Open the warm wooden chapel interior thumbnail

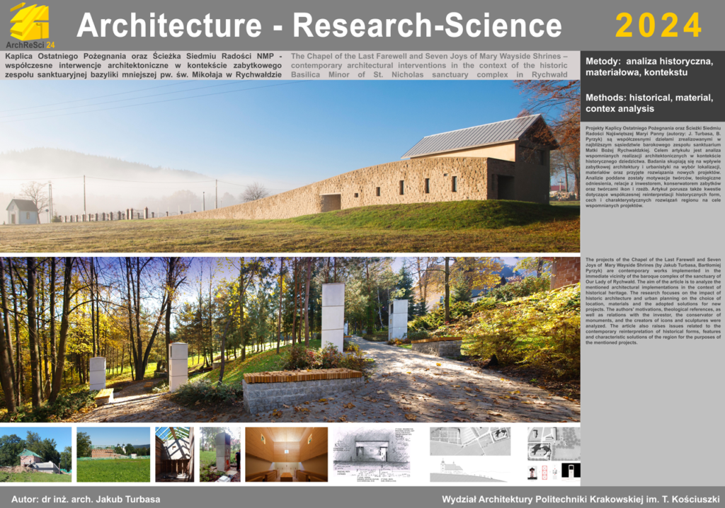286,454
